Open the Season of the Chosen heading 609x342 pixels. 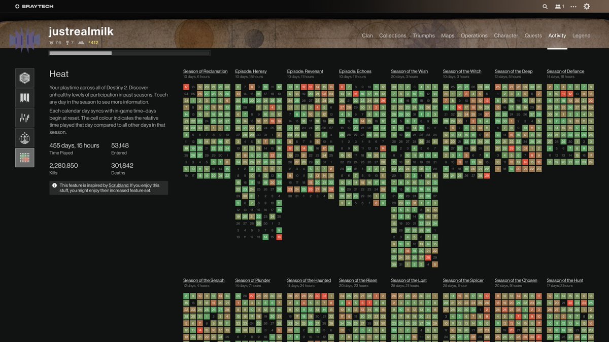pyautogui.click(x=516, y=280)
